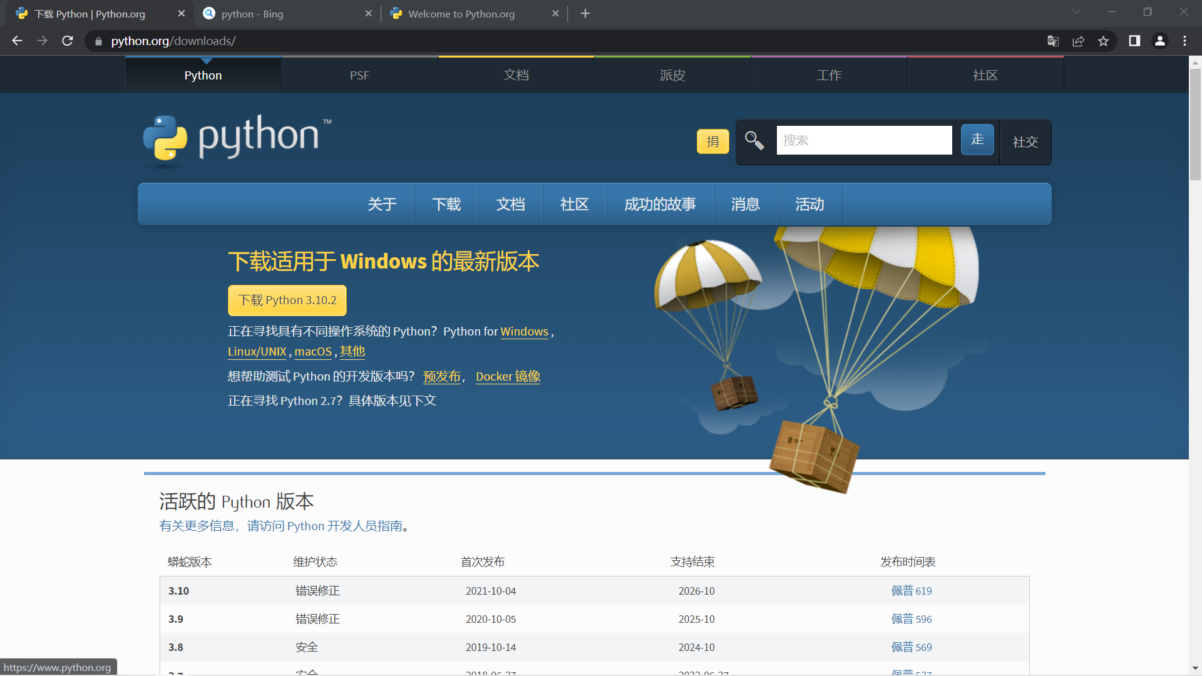Click the browser back arrow

17,41
